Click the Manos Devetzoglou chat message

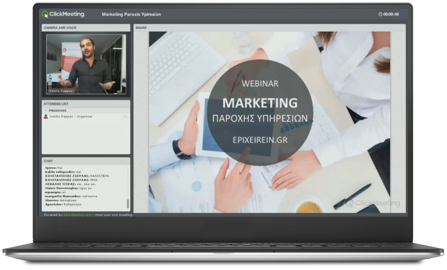[x=69, y=188]
